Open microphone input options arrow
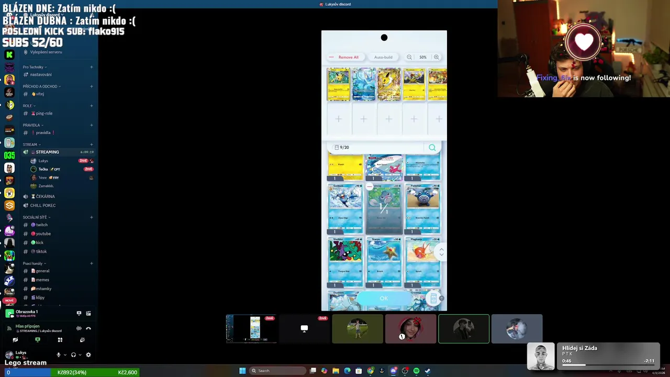This screenshot has width=670, height=377. tap(65, 354)
